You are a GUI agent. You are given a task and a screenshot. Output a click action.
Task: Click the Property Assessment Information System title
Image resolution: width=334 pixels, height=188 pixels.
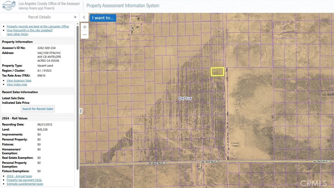[x=123, y=6]
